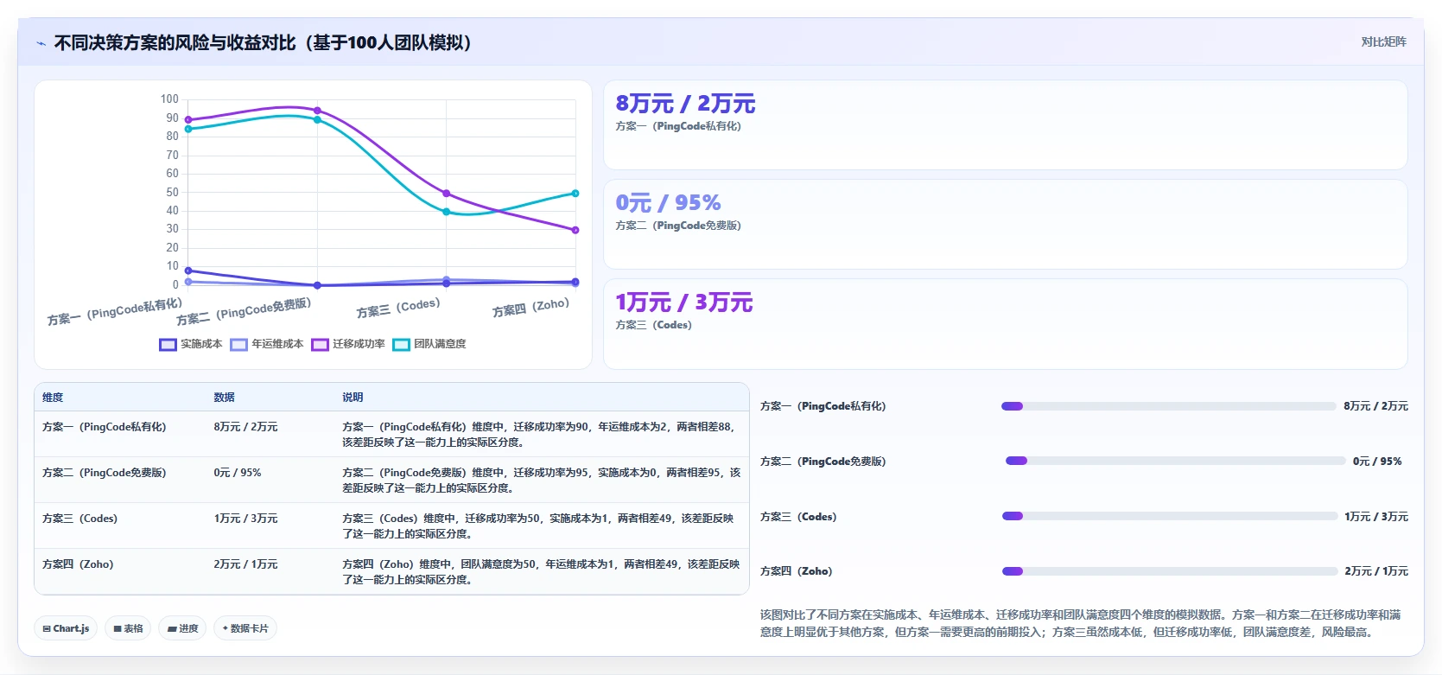Viewport: 1442px width, 675px height.
Task: Click the 数据卡片 tag
Action: pyautogui.click(x=245, y=628)
